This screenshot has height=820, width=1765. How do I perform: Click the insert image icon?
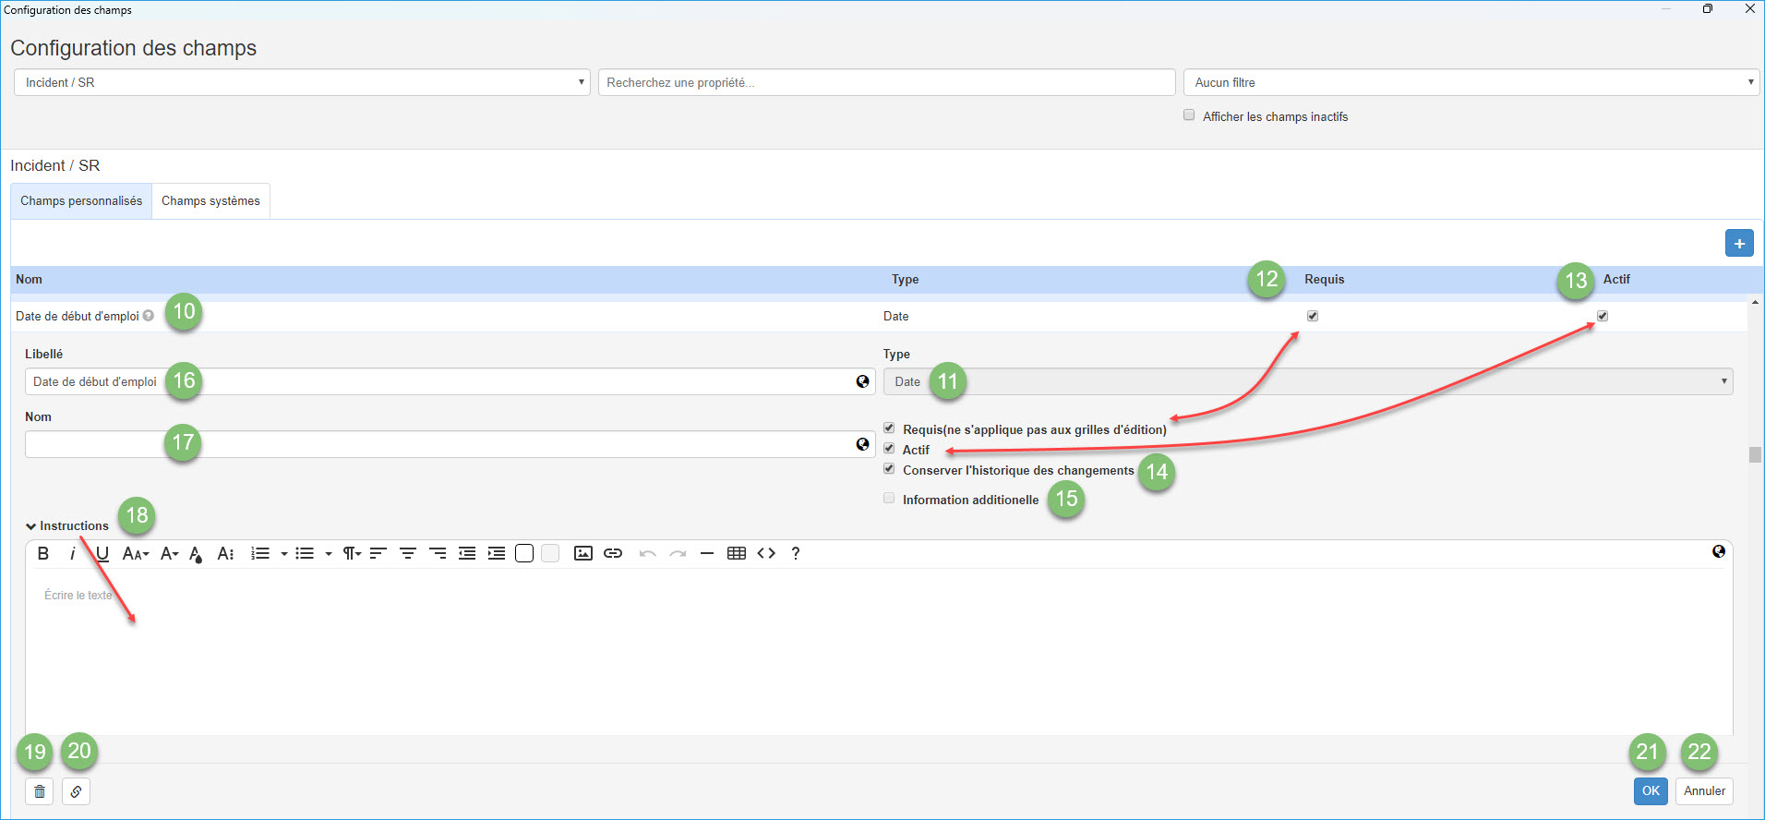tap(582, 553)
